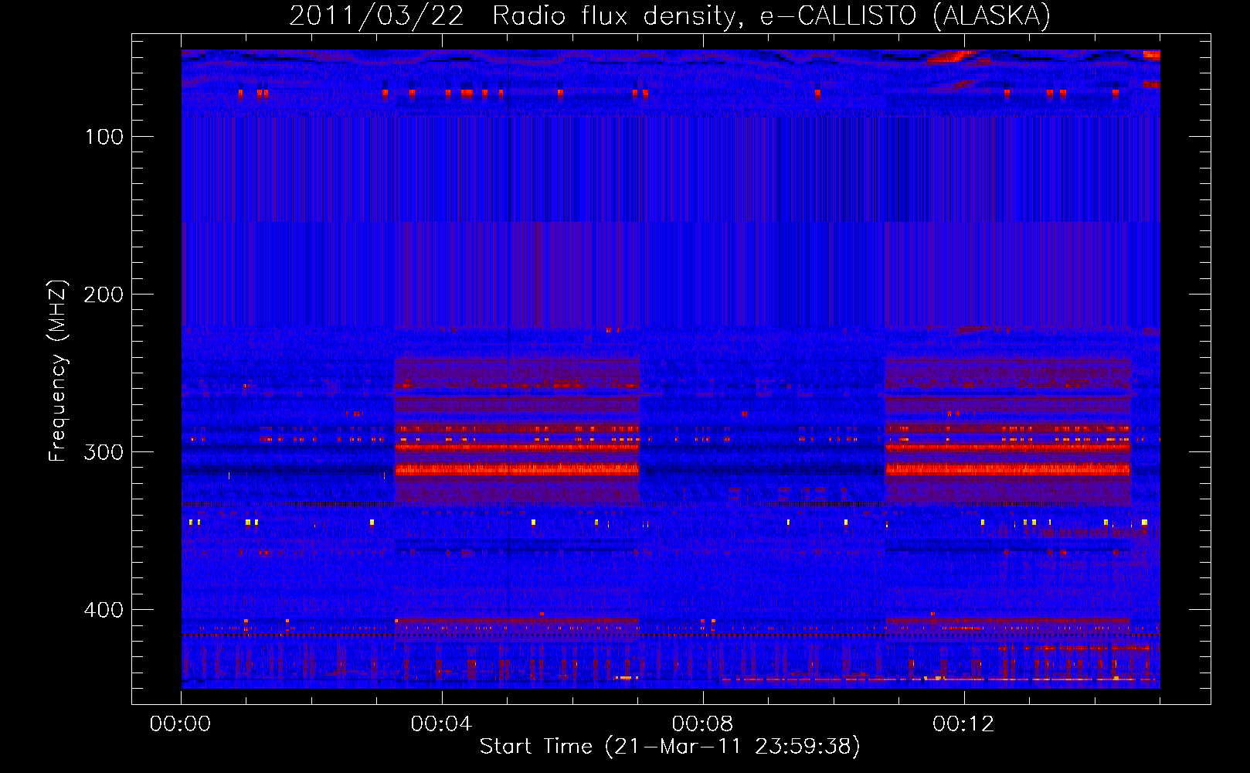Click the '200' frequency tick label
This screenshot has width=1250, height=773.
coord(104,295)
